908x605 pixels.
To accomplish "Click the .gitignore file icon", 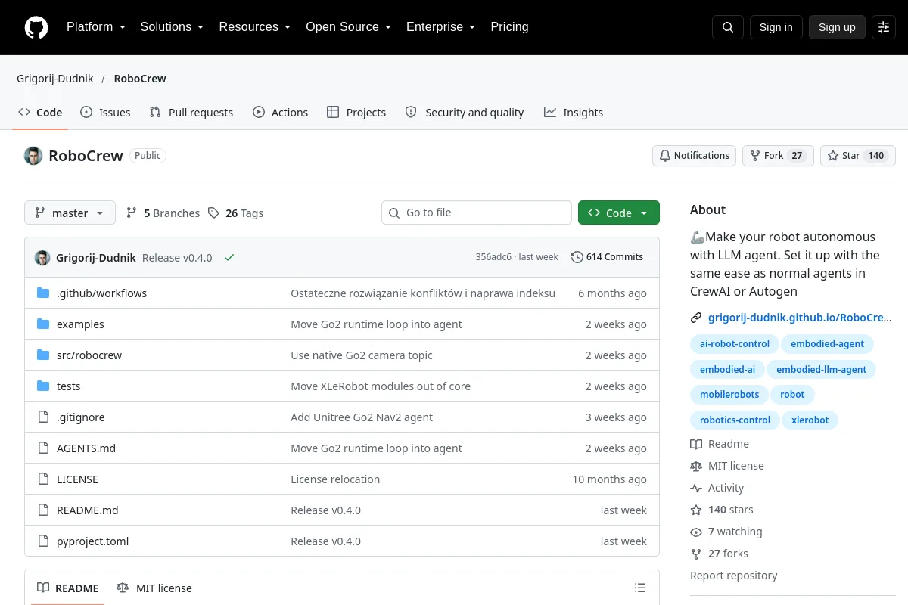I will 43,417.
